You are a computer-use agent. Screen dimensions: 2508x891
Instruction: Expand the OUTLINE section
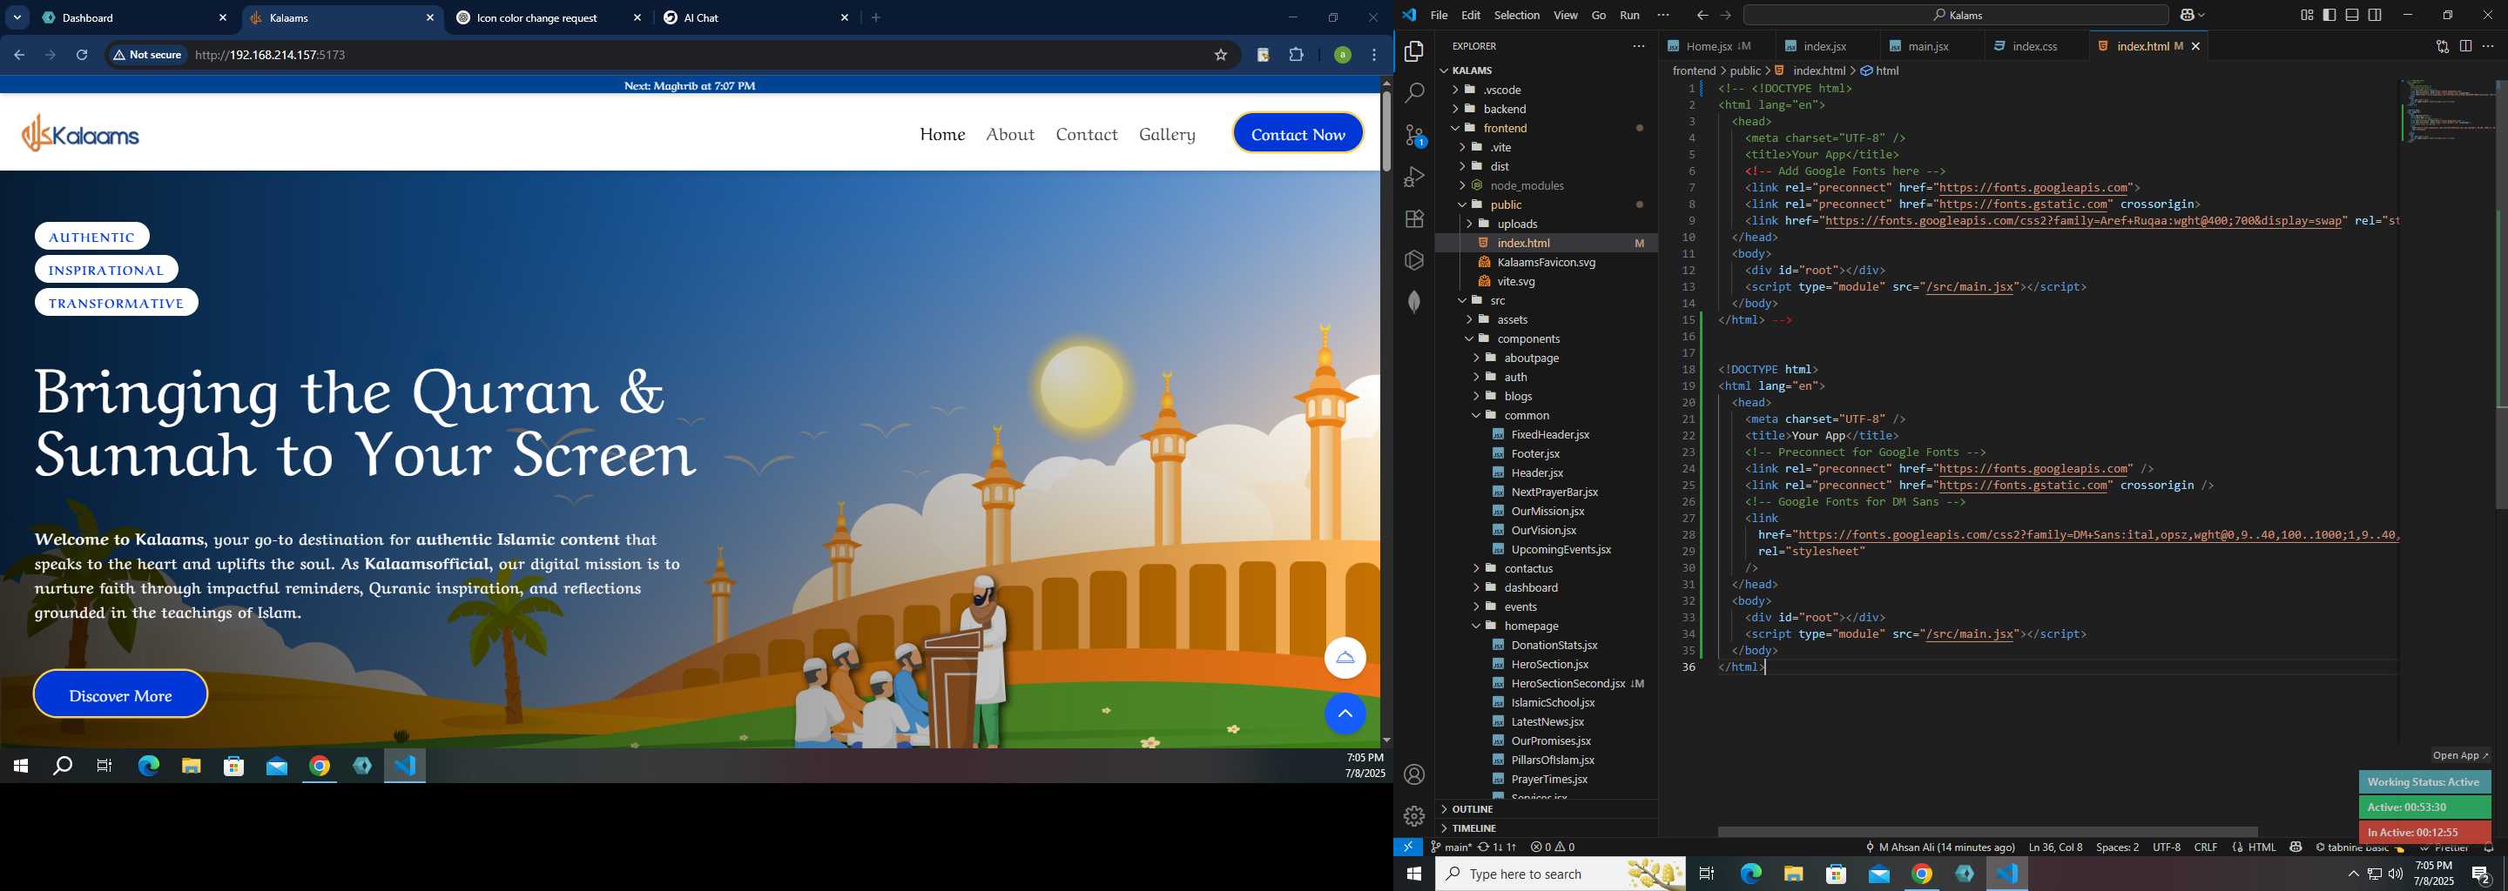click(x=1546, y=809)
